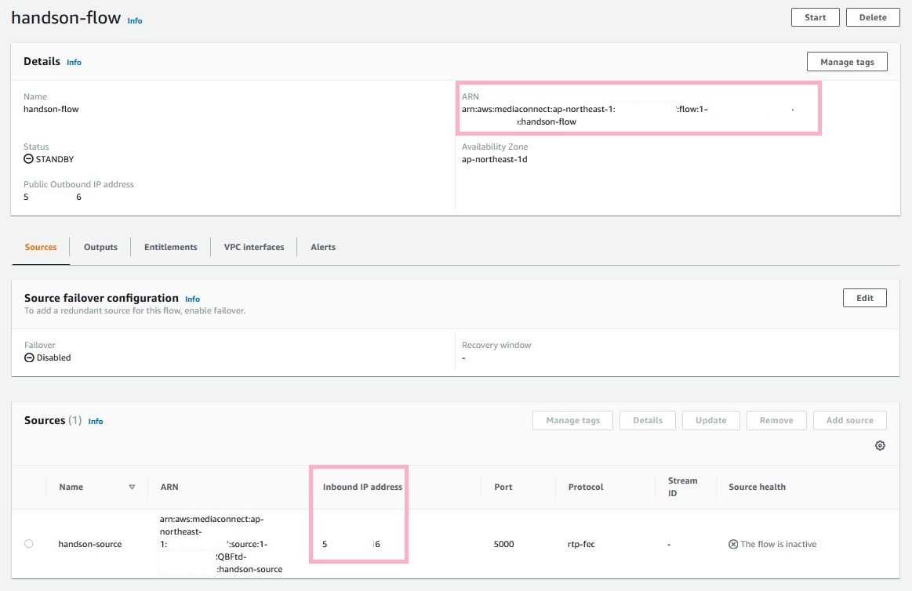Switch to the VPC interfaces tab
The width and height of the screenshot is (912, 591).
(254, 247)
